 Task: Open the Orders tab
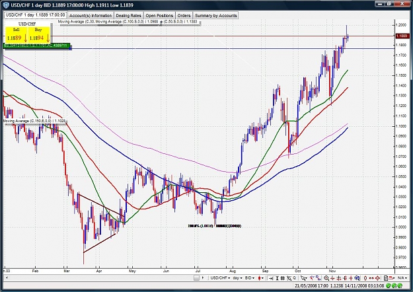click(x=184, y=16)
